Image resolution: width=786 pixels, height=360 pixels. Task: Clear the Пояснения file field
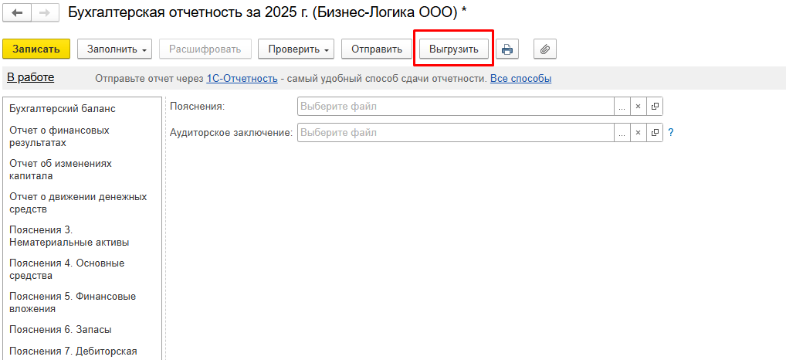point(638,107)
